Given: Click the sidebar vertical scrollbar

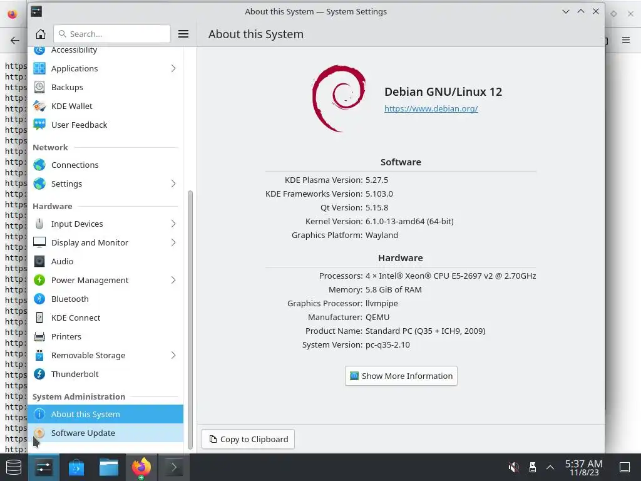Looking at the screenshot, I should click(190, 320).
